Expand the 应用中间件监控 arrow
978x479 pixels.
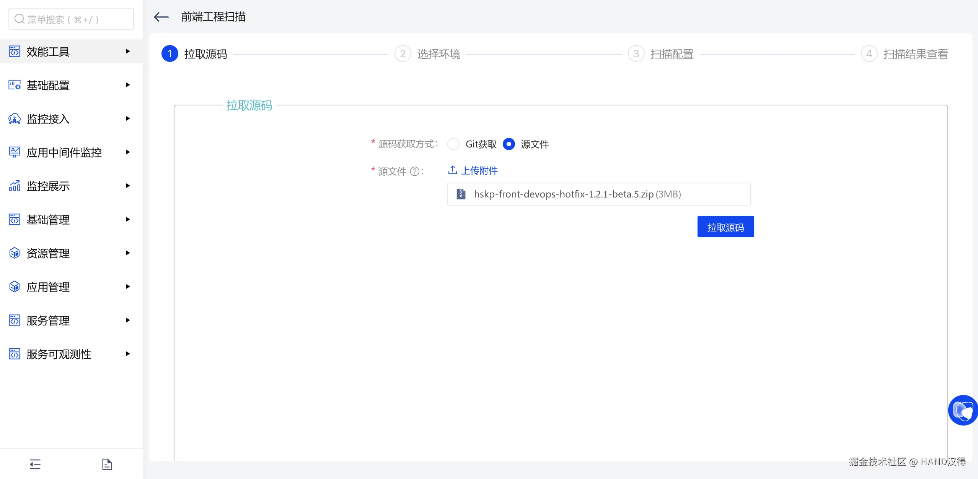[x=128, y=152]
